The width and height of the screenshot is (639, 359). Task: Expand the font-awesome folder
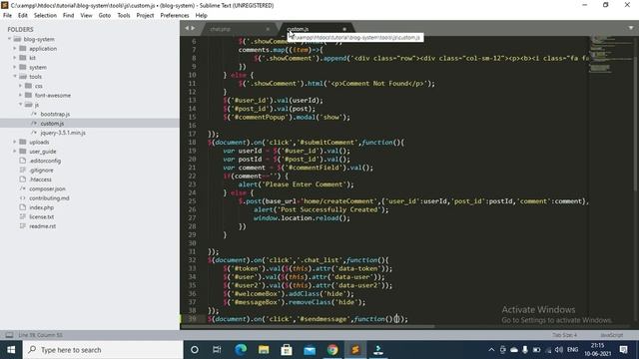click(21, 96)
